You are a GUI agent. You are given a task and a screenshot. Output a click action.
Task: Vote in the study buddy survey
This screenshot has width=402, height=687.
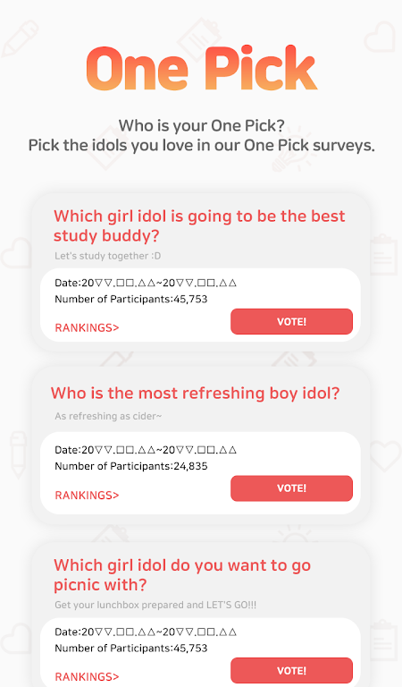[x=291, y=322]
